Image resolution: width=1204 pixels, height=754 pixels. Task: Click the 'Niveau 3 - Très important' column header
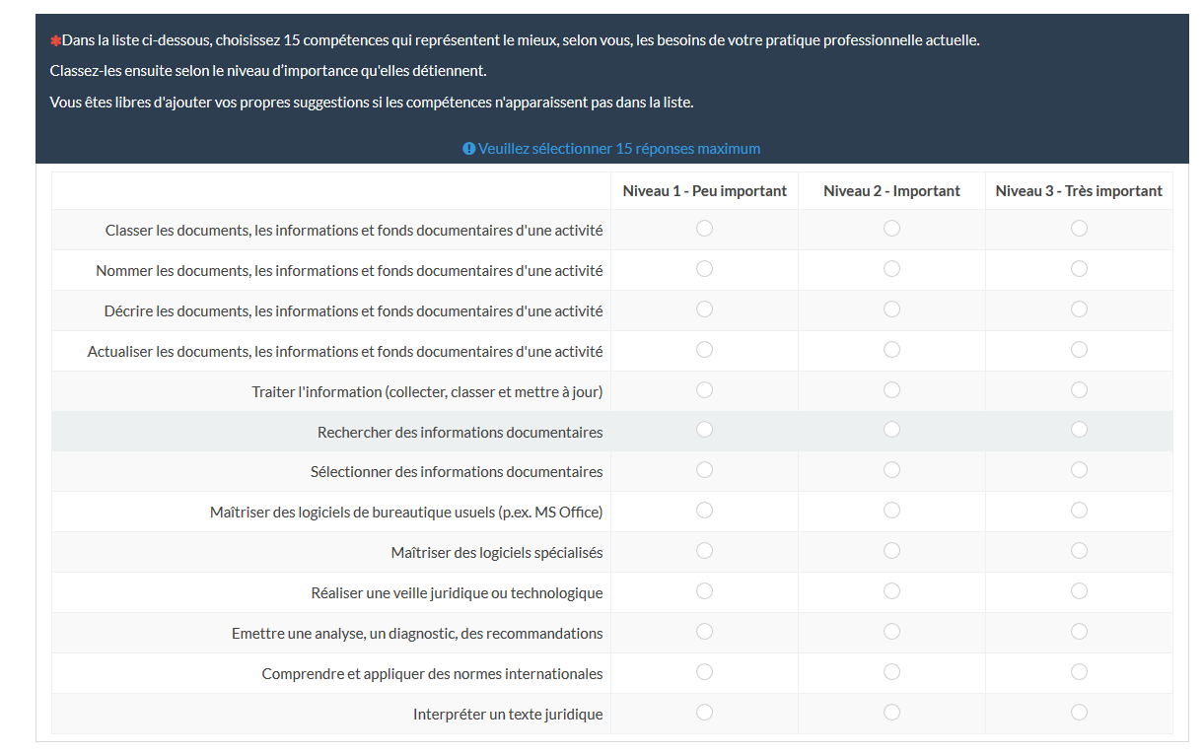click(1079, 191)
